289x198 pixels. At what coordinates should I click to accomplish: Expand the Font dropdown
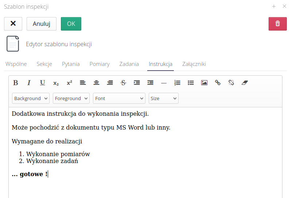pos(120,98)
